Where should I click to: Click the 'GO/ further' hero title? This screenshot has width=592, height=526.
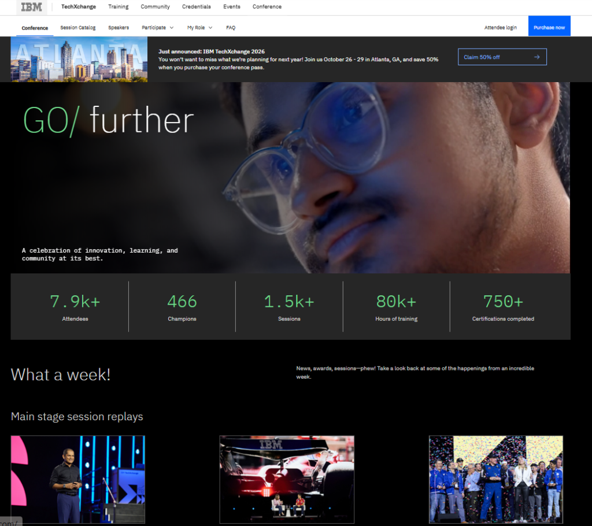(108, 120)
